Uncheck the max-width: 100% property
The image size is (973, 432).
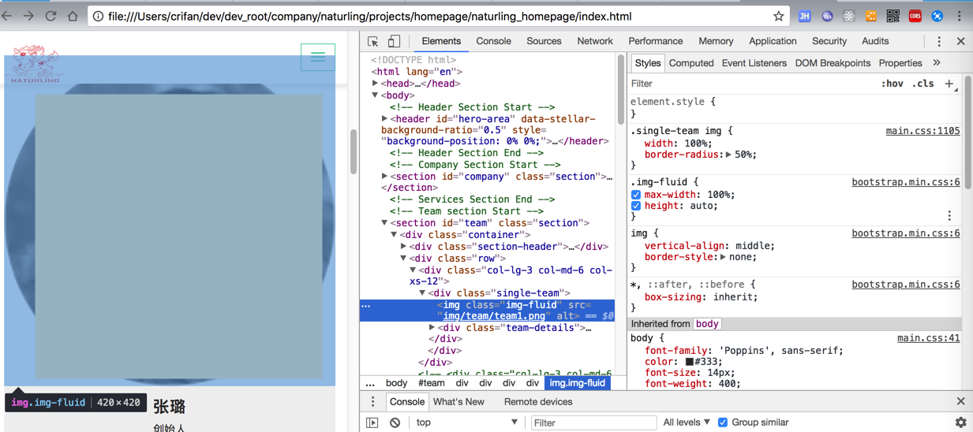coord(636,195)
